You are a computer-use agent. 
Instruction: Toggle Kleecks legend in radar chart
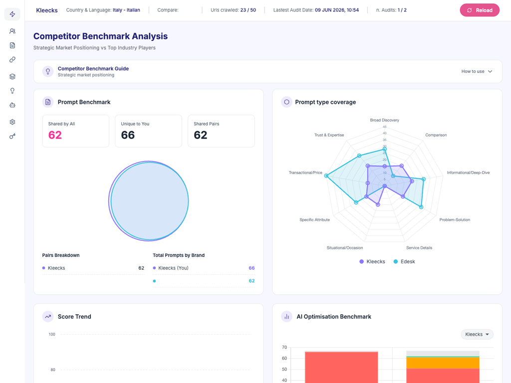click(372, 261)
